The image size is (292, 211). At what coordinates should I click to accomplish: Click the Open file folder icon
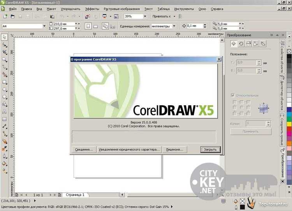[x=12, y=16]
